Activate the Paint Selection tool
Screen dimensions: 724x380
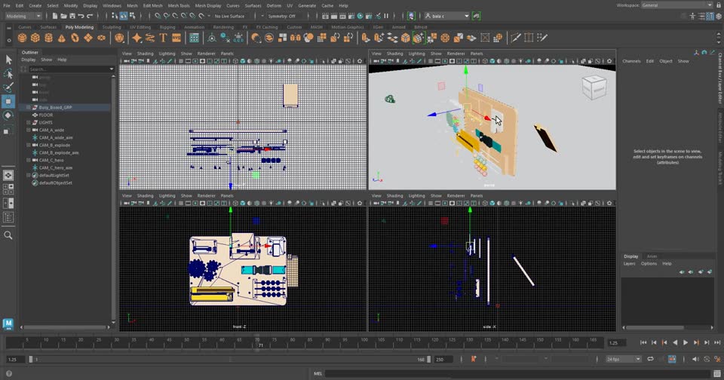[8, 87]
